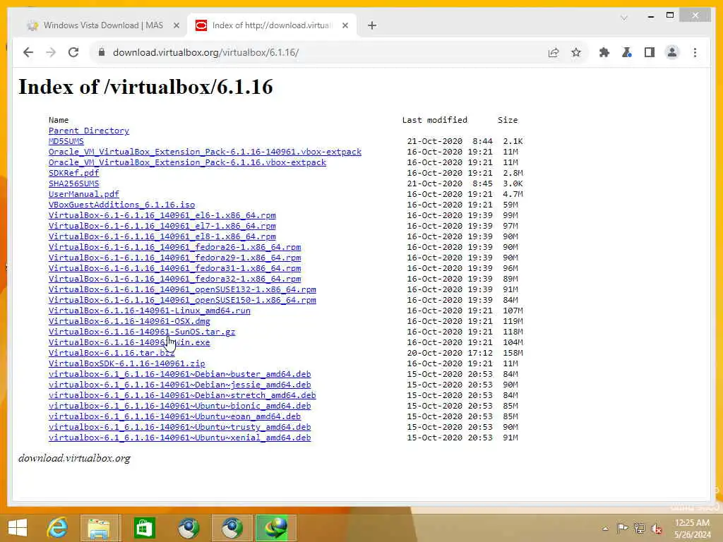Toggle the browser side panel icon
The image size is (723, 542).
[650, 52]
